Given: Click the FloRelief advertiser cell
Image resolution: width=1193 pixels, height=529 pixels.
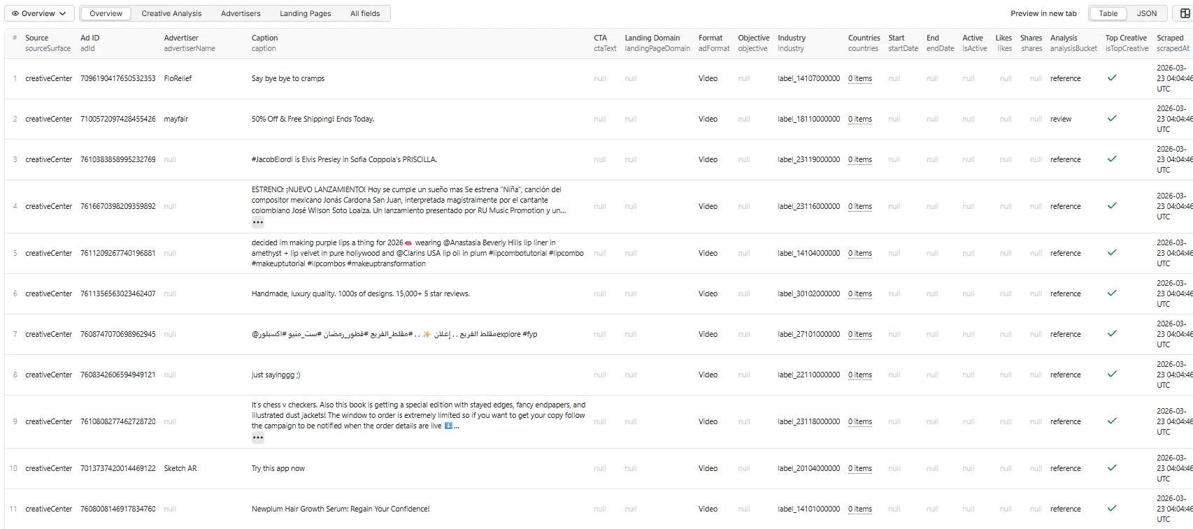Looking at the screenshot, I should point(178,78).
